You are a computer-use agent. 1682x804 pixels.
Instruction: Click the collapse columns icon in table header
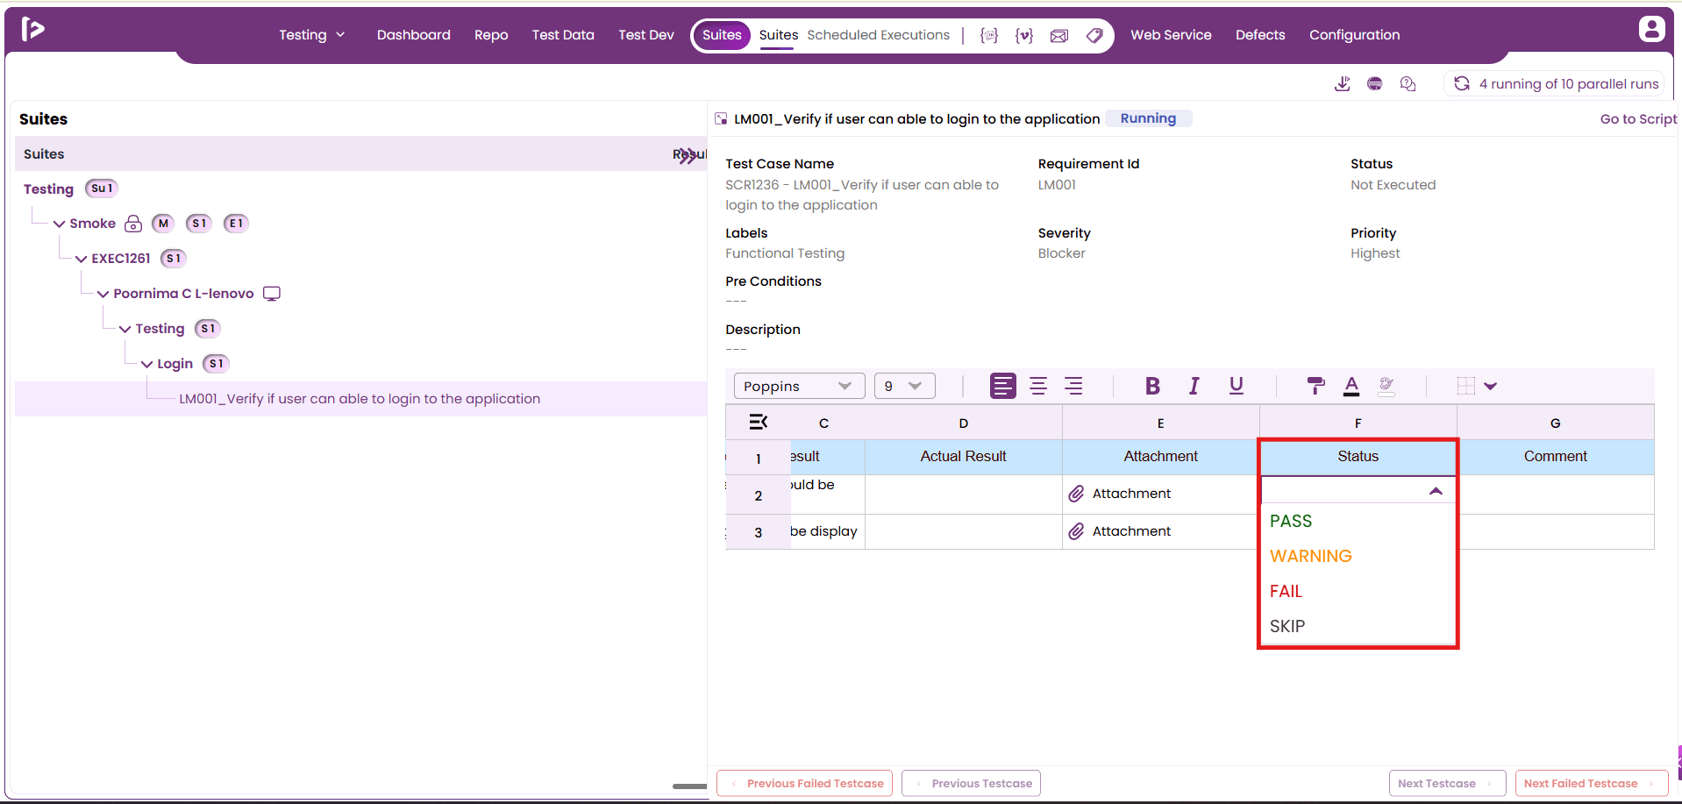tap(759, 422)
